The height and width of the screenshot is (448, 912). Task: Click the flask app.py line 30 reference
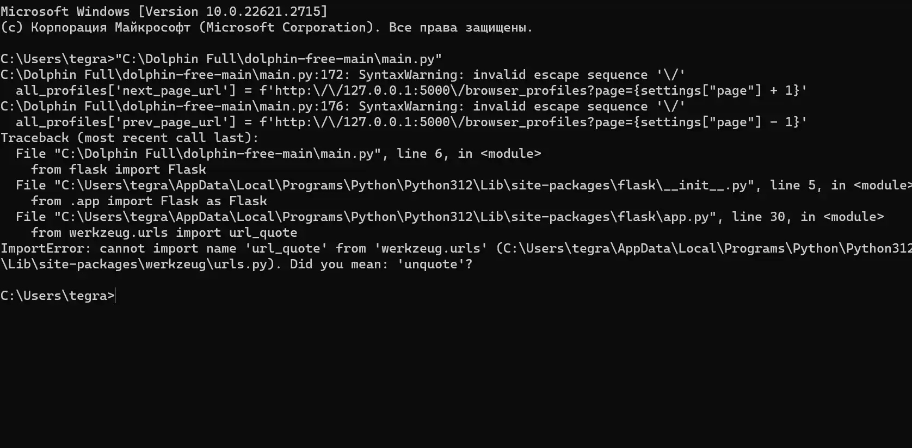tap(450, 217)
